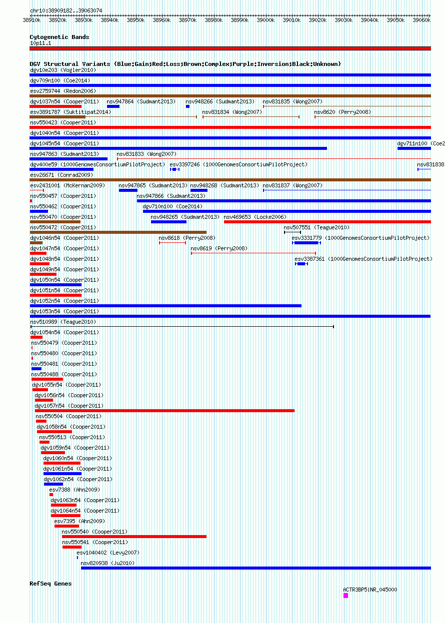Select dgv1057n54 (Cooper2011) label

click(69, 406)
